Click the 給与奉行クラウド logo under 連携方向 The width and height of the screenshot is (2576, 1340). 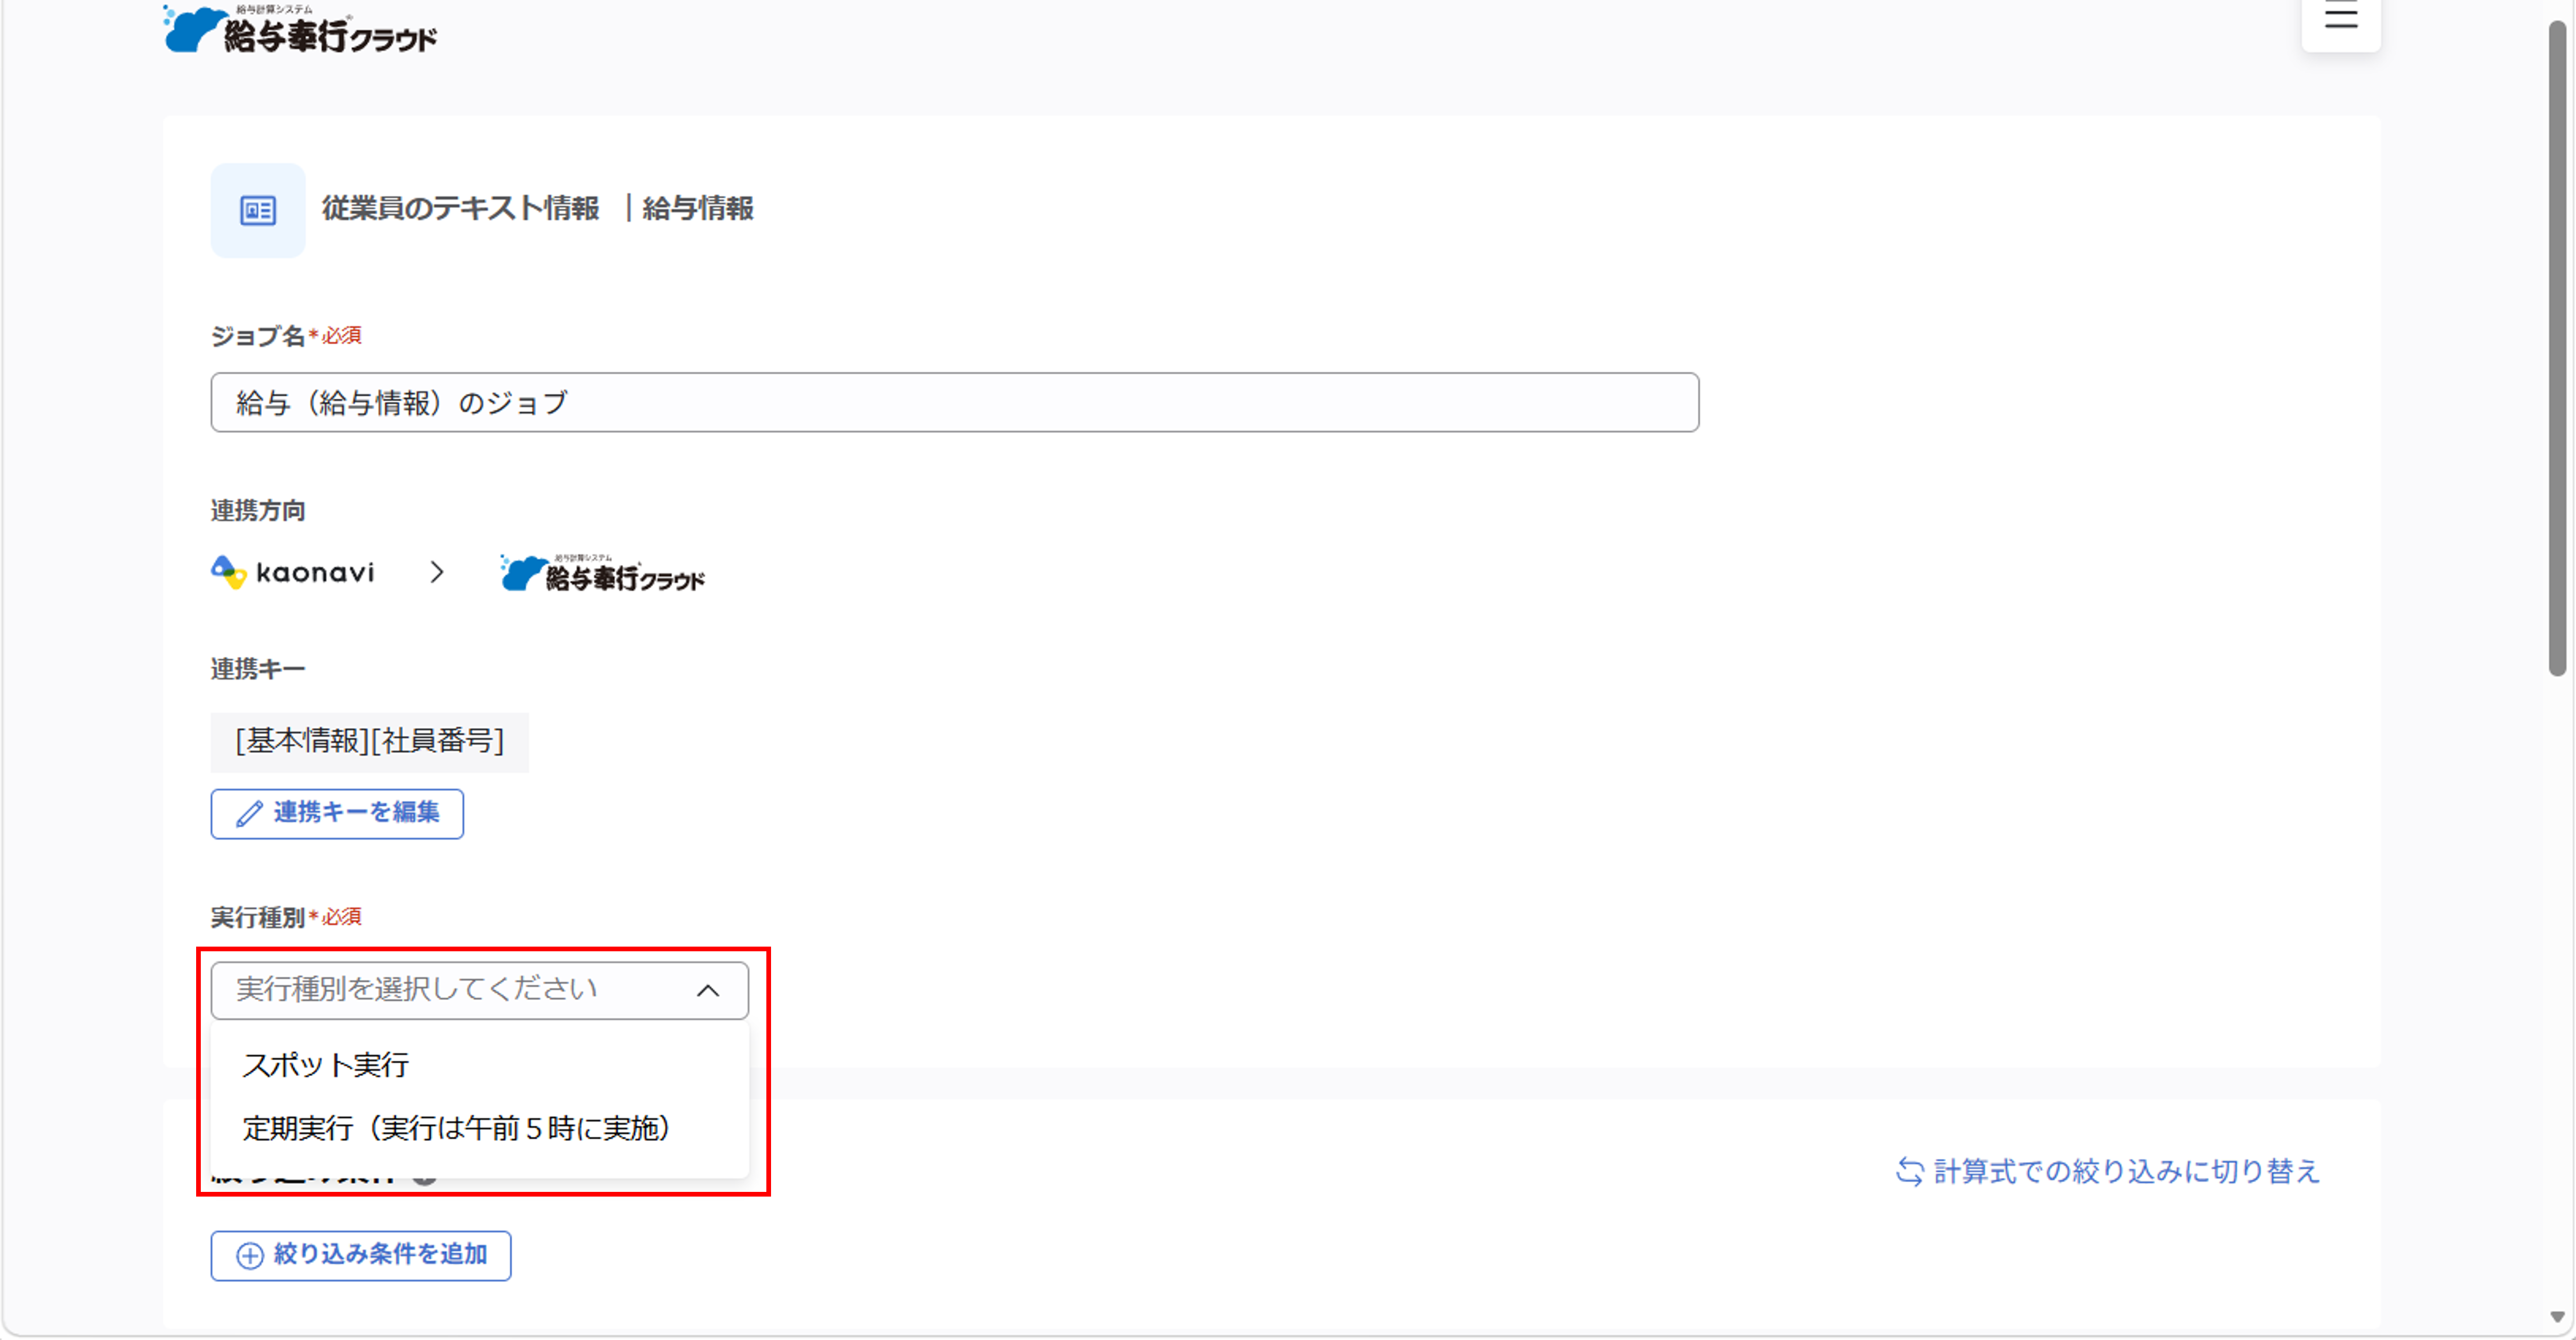(603, 573)
